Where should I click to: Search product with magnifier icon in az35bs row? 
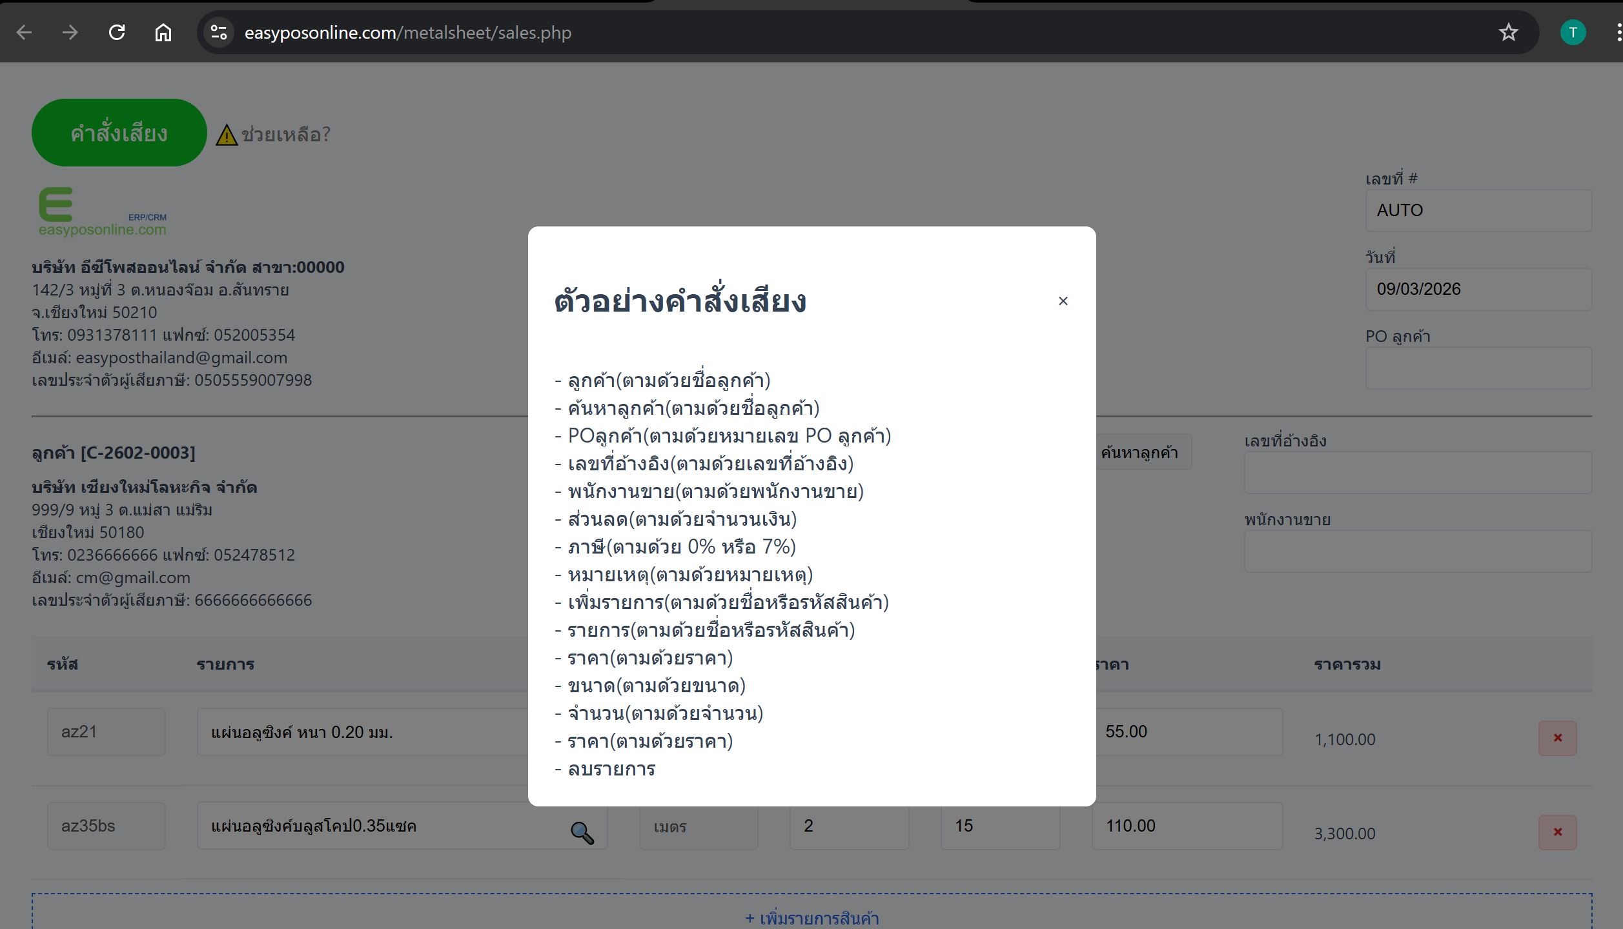click(x=582, y=833)
